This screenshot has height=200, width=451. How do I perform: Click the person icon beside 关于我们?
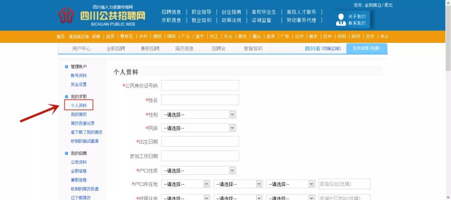pos(340,20)
